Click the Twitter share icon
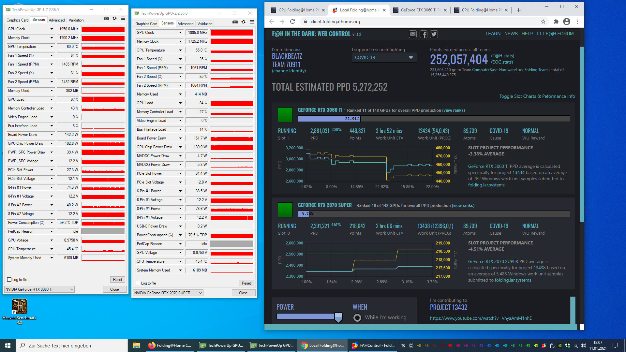Viewport: 626px width, 352px height. coord(434,34)
